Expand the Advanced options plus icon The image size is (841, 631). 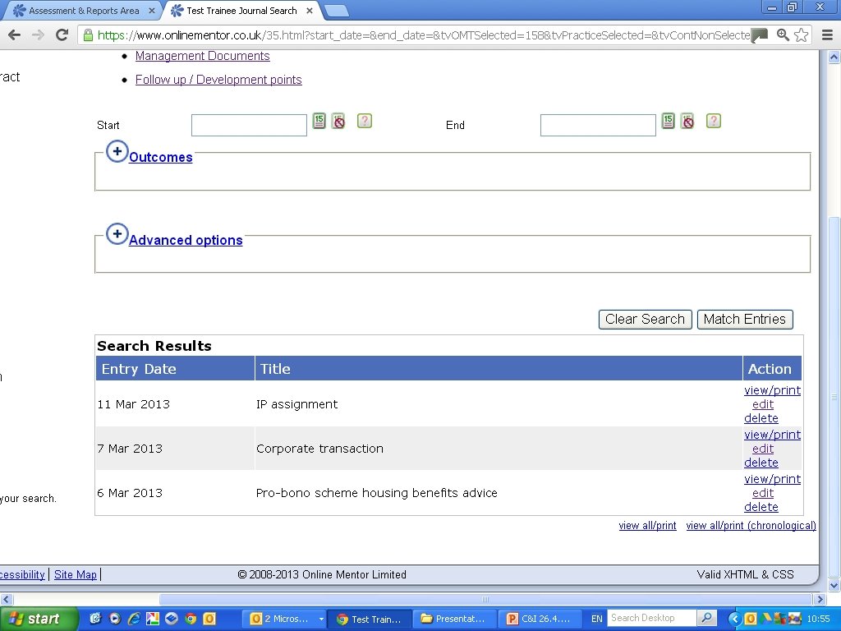tap(117, 234)
